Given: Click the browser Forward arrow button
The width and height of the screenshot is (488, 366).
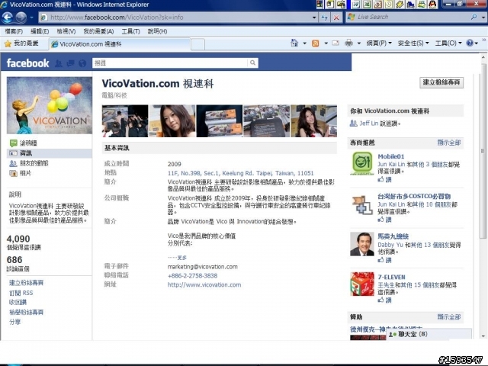Looking at the screenshot, I should click(21, 17).
